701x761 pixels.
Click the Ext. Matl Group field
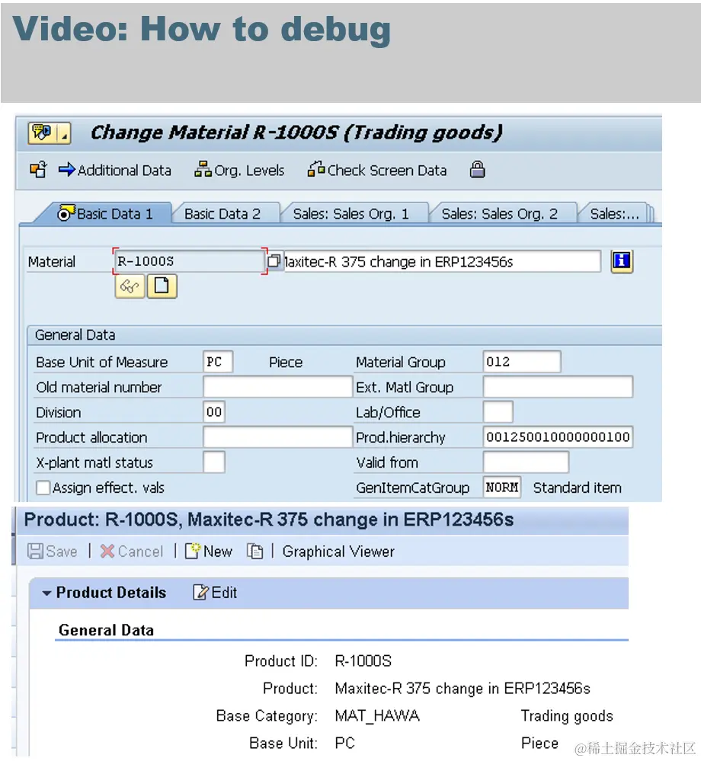tap(558, 387)
